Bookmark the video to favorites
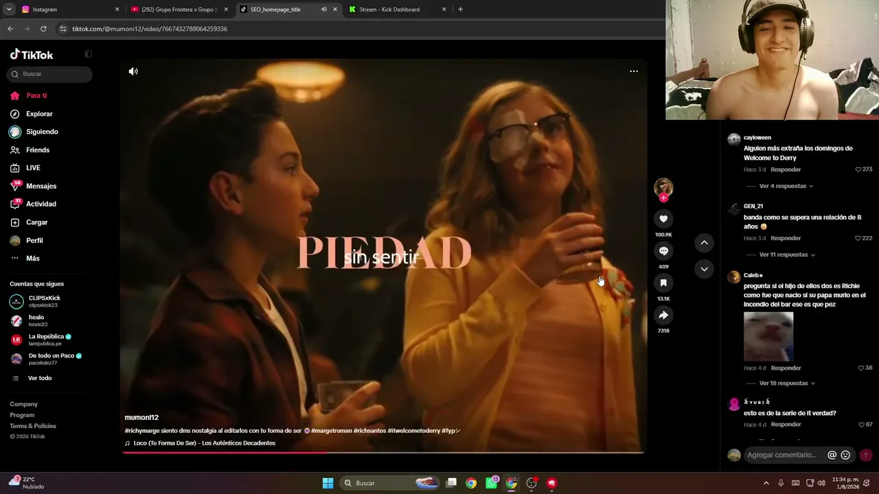 [663, 283]
